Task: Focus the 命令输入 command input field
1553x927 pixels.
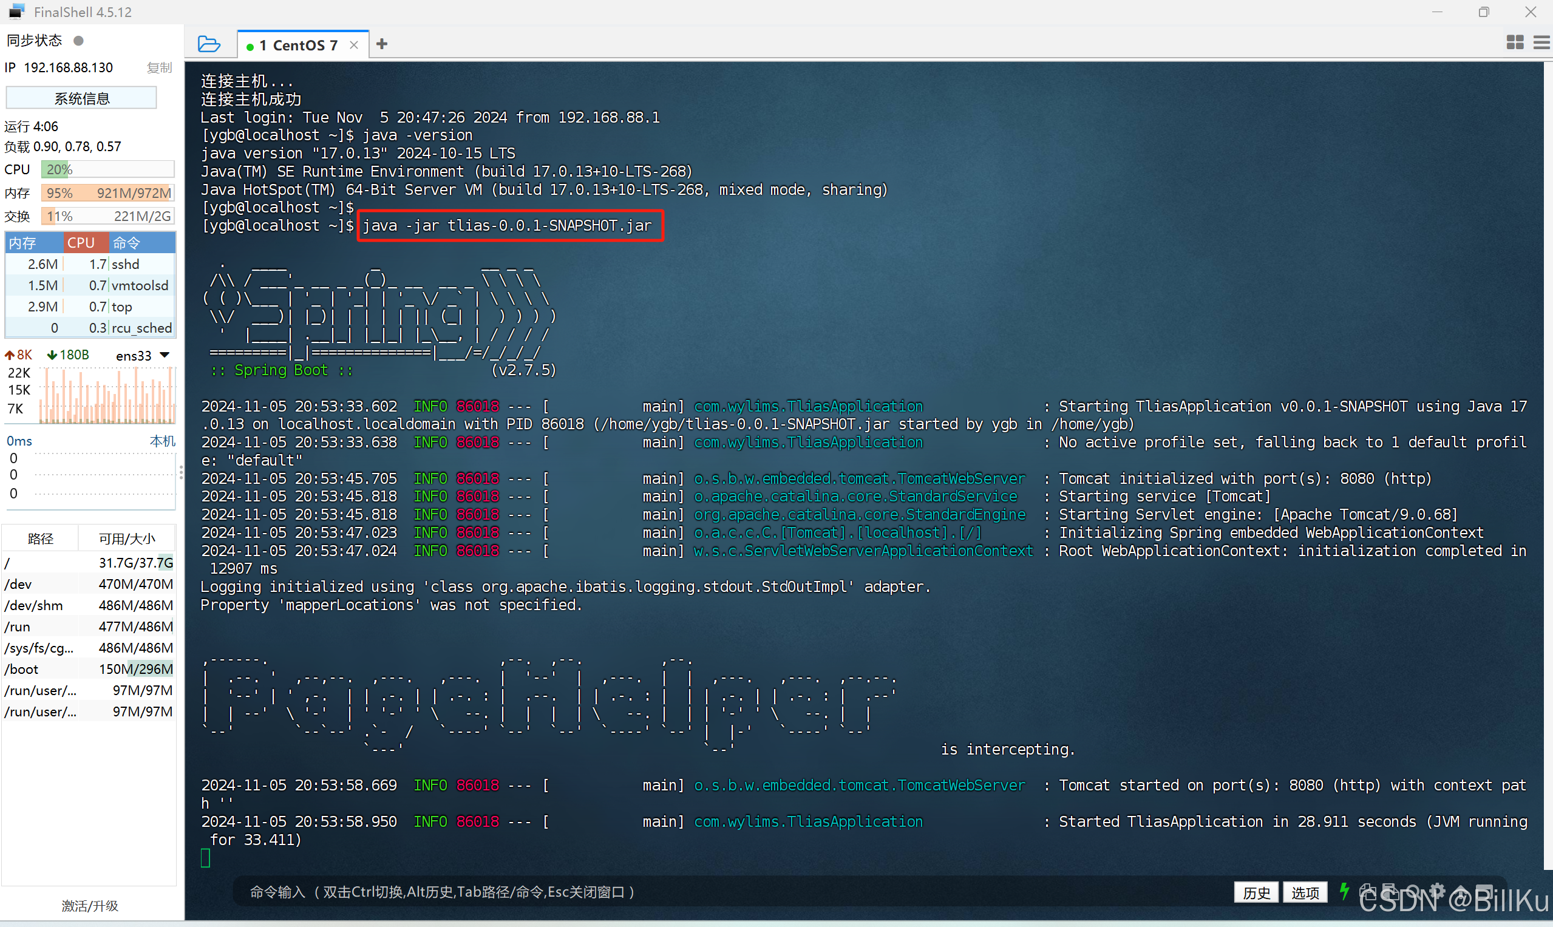Action: click(x=731, y=892)
